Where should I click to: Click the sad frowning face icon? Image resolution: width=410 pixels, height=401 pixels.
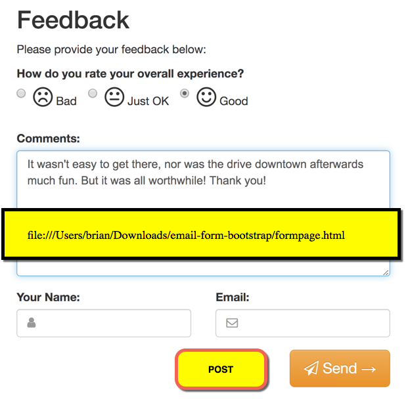coord(43,97)
